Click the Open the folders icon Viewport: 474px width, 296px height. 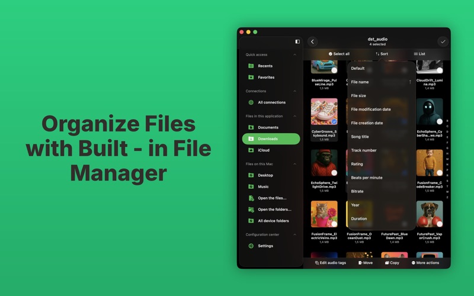tap(251, 210)
